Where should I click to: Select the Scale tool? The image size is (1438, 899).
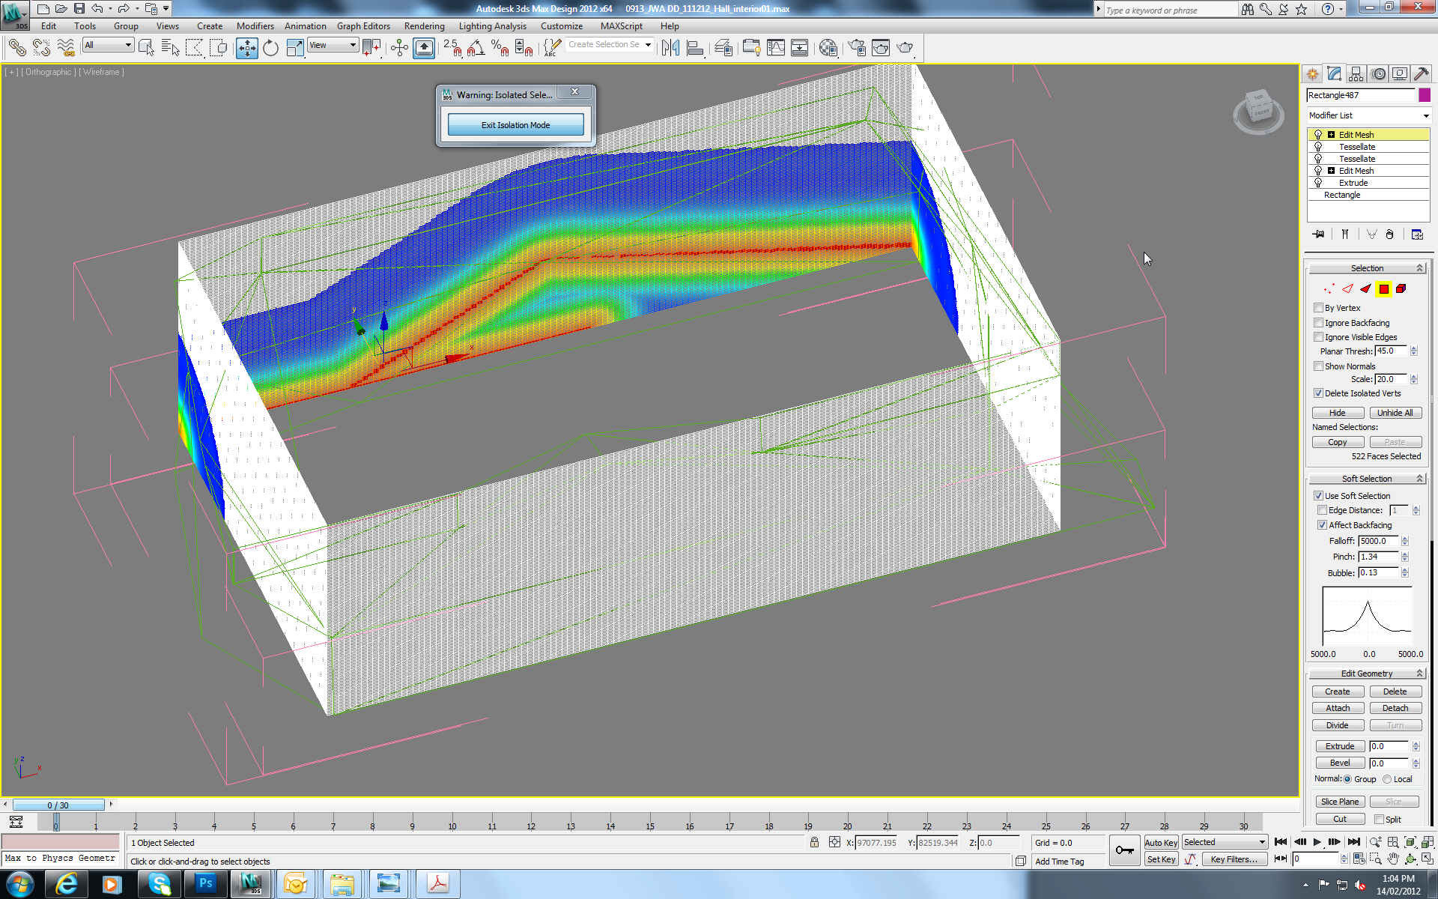click(295, 48)
